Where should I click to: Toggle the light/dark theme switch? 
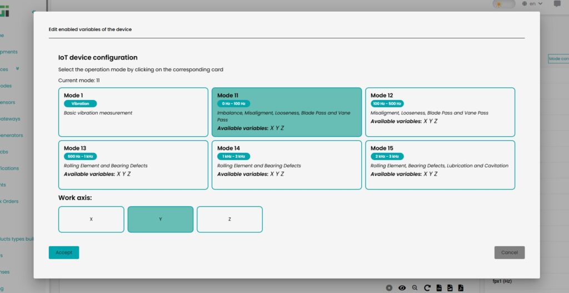click(x=503, y=4)
